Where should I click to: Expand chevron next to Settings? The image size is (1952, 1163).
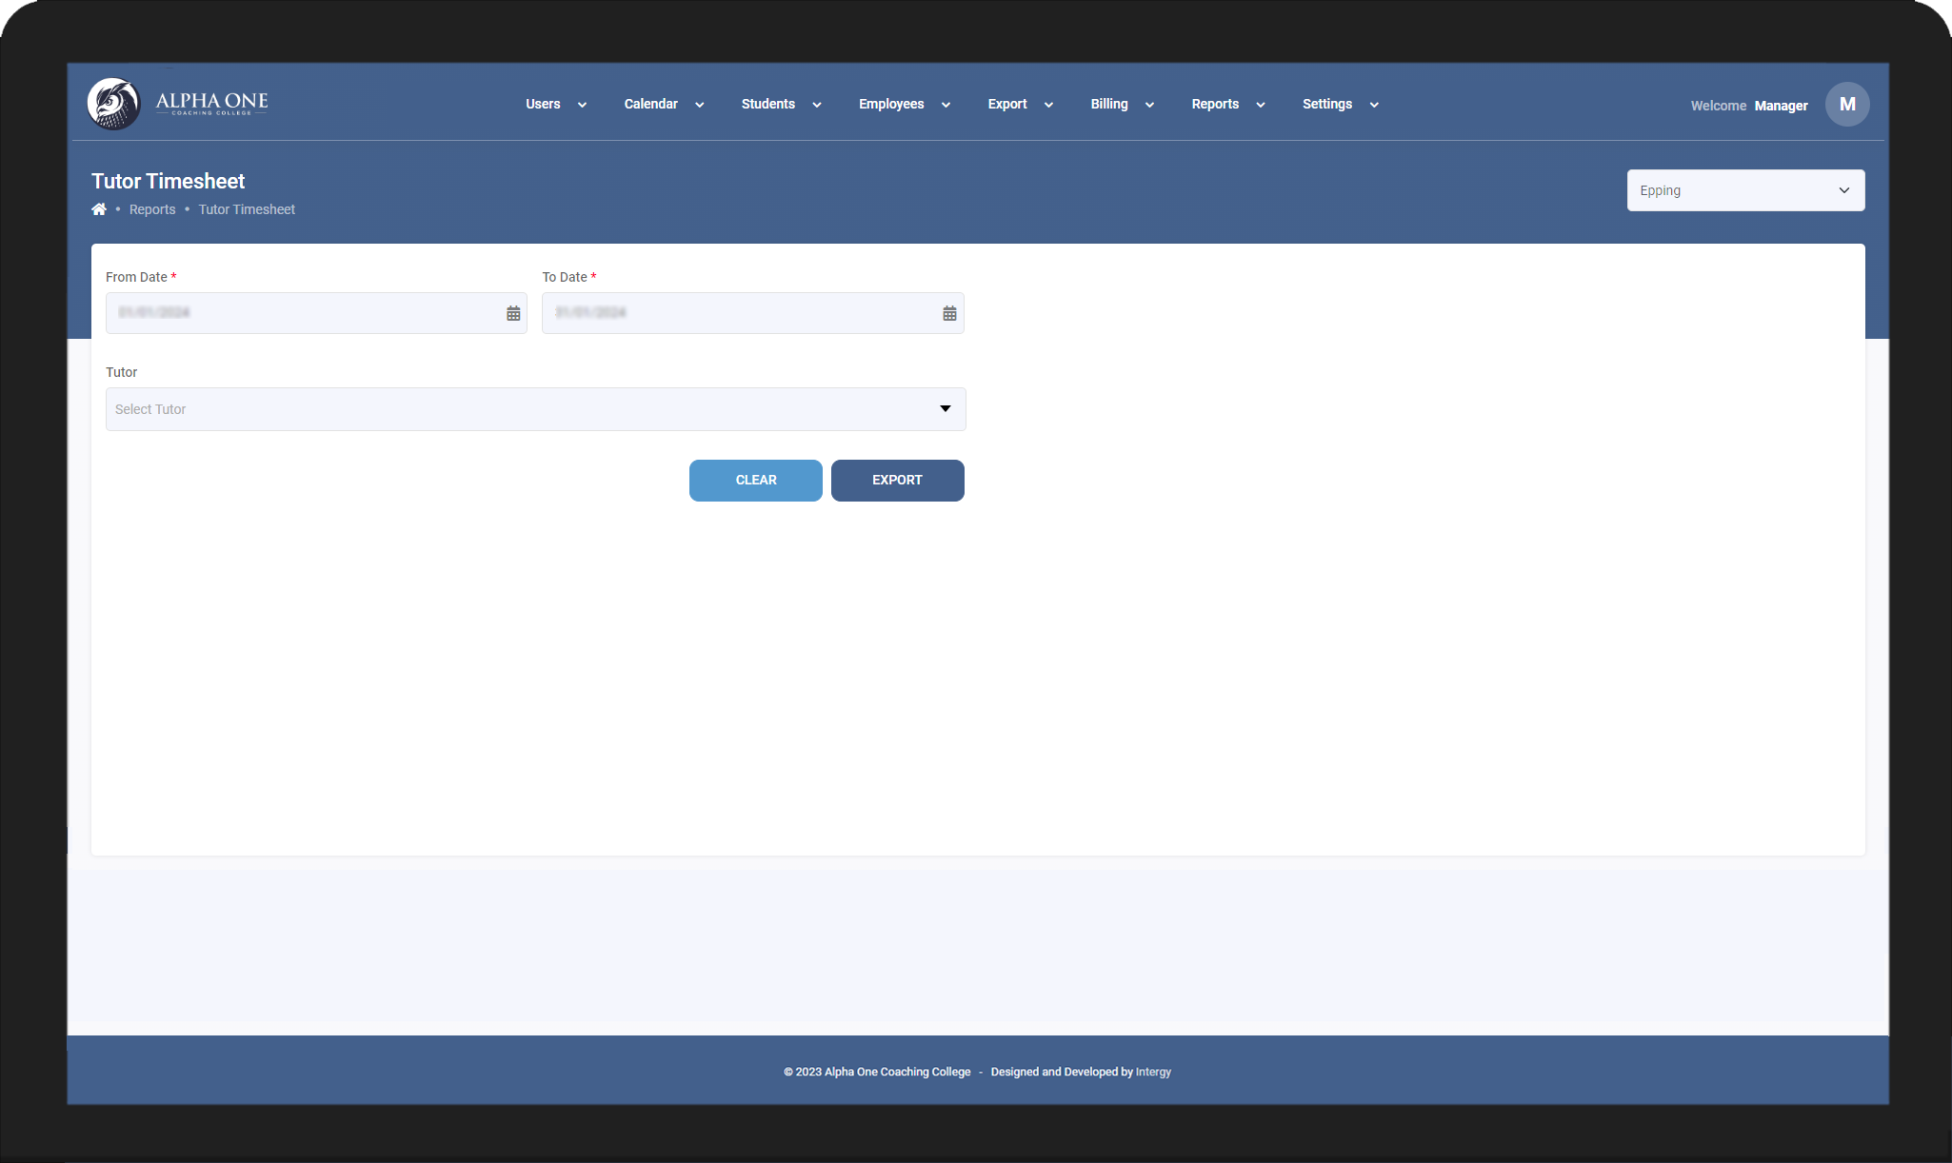(1374, 105)
